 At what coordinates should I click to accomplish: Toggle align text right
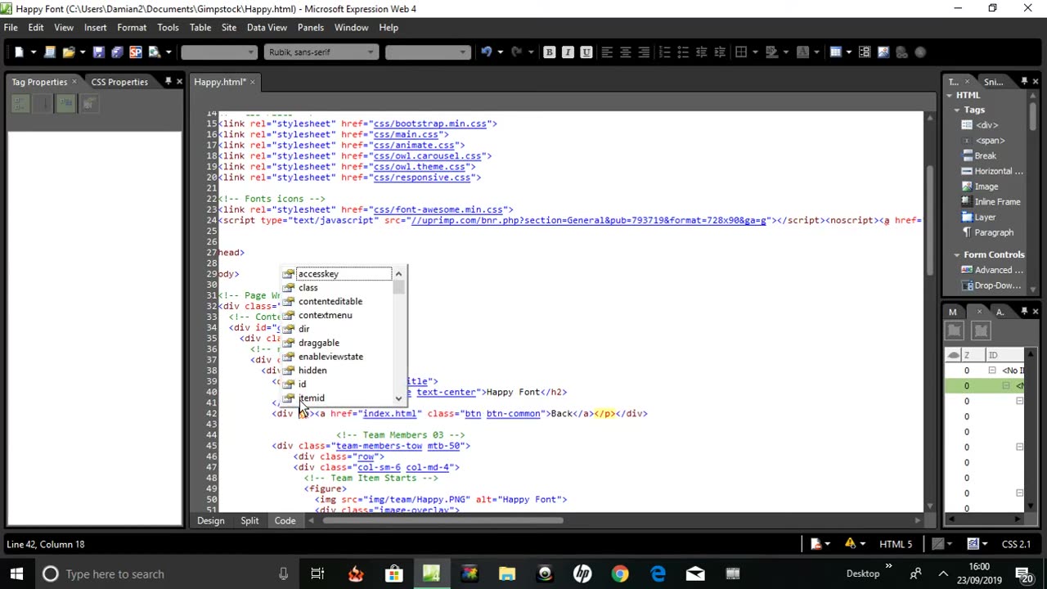pyautogui.click(x=644, y=52)
